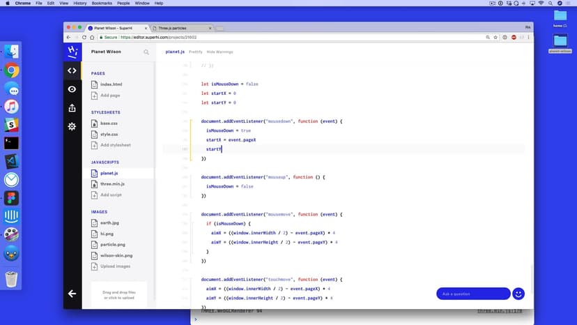Search project files with magnifier icon

146,52
